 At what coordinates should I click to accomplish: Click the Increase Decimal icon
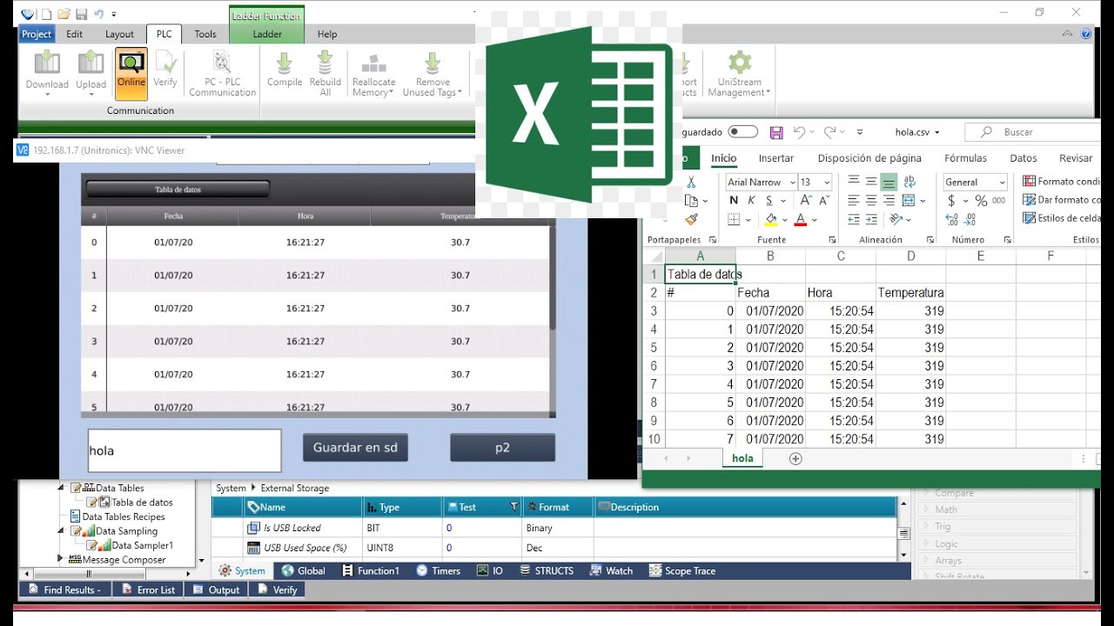coord(951,220)
